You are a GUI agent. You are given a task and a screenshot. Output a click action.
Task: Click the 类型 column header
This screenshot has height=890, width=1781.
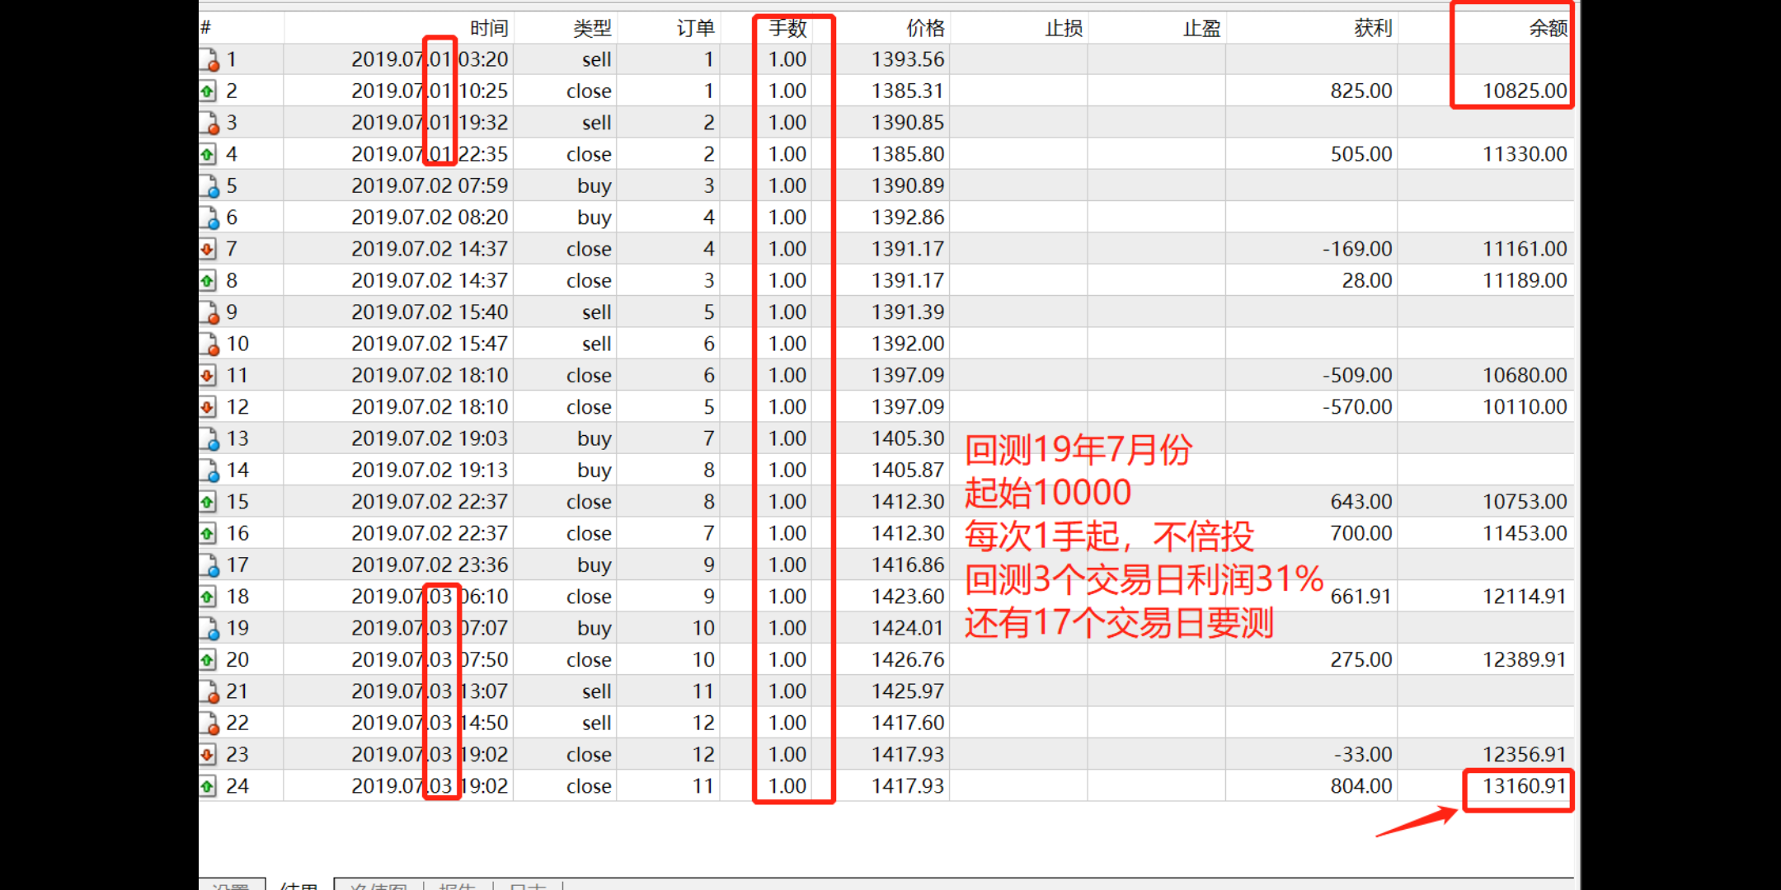[x=592, y=28]
